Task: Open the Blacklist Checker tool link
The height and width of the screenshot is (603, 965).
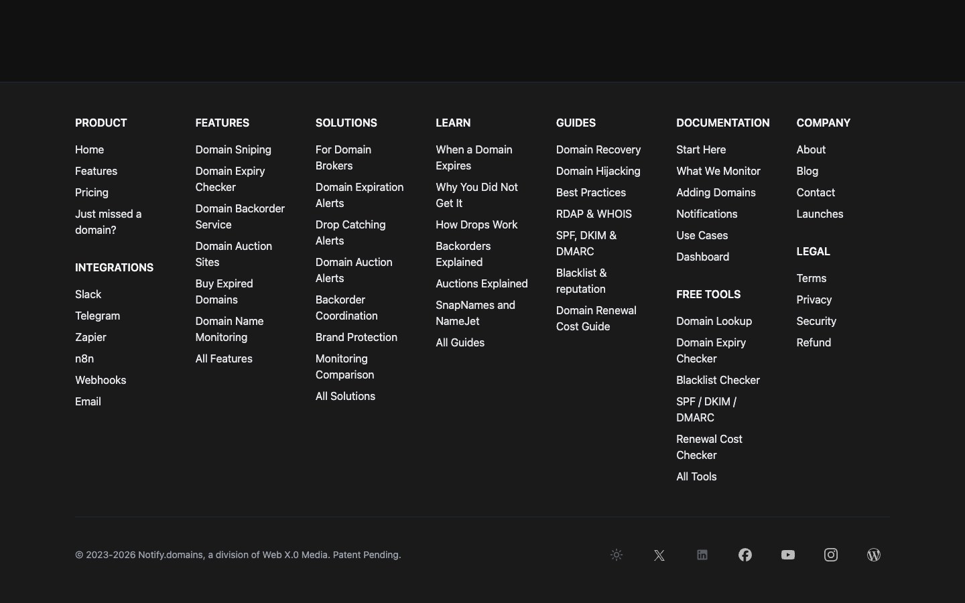Action: [718, 380]
